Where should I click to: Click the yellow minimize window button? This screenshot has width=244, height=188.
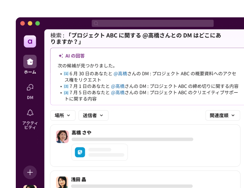coord(30,23)
